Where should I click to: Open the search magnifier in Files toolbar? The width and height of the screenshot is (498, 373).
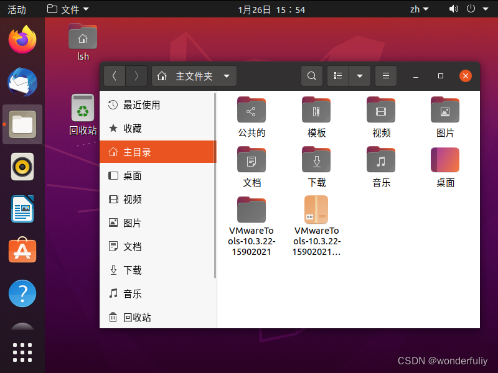(312, 76)
